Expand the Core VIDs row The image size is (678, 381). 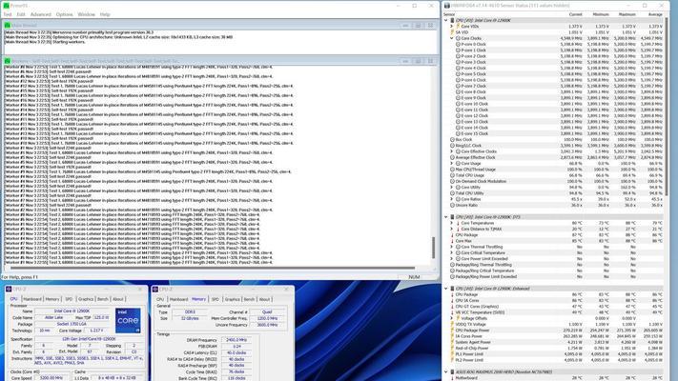(452, 27)
